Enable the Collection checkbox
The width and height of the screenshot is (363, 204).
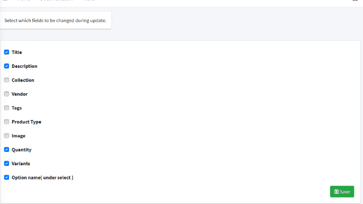click(x=7, y=80)
